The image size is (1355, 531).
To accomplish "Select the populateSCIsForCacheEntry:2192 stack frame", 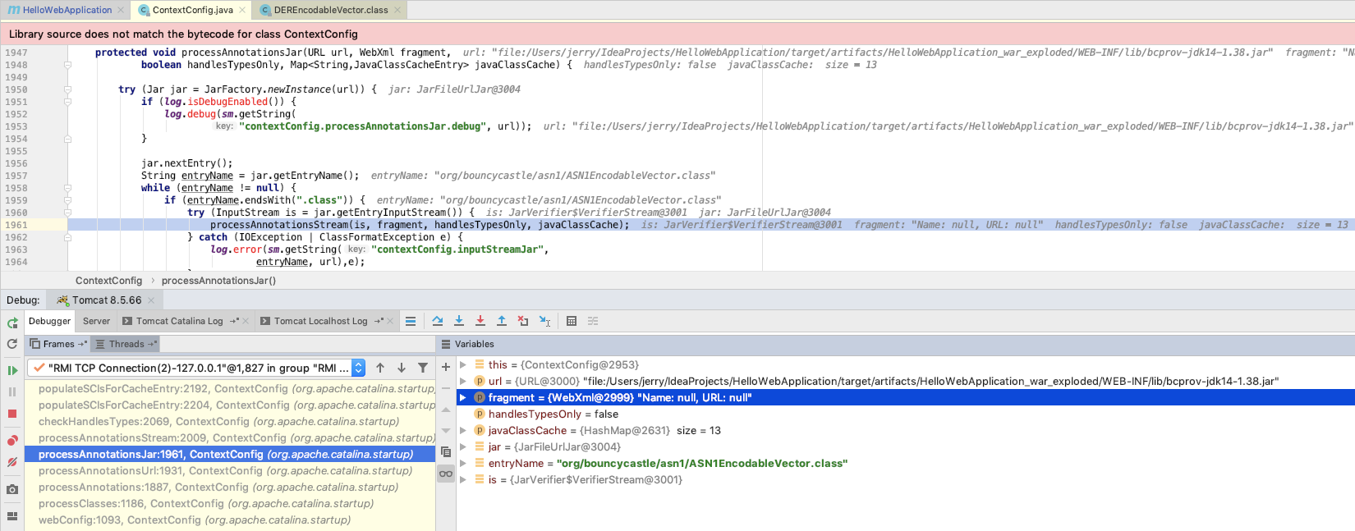I will tap(230, 389).
